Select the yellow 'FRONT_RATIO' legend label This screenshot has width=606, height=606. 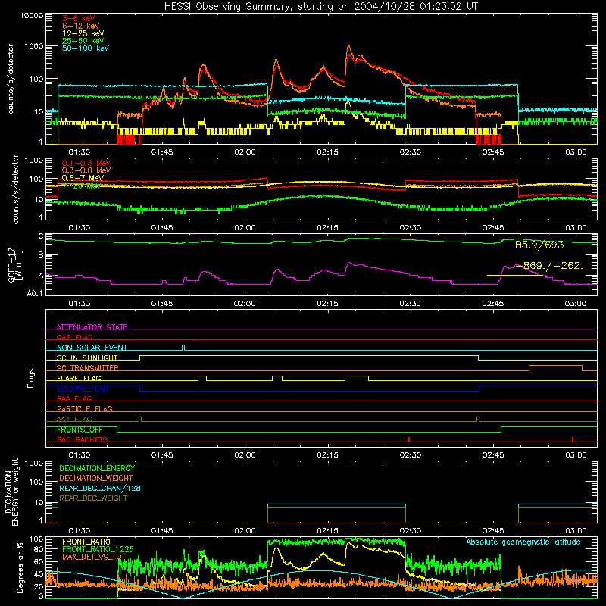86,542
